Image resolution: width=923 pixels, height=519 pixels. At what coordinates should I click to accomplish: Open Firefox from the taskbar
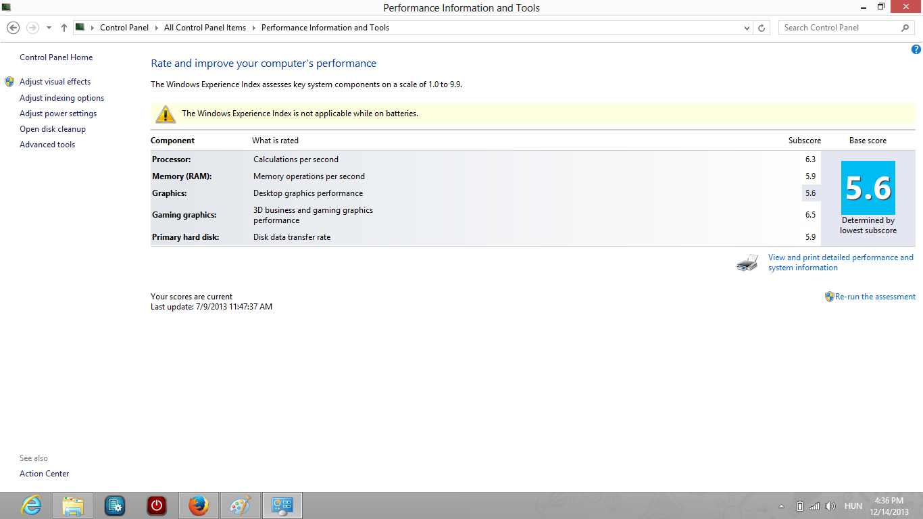(x=199, y=505)
